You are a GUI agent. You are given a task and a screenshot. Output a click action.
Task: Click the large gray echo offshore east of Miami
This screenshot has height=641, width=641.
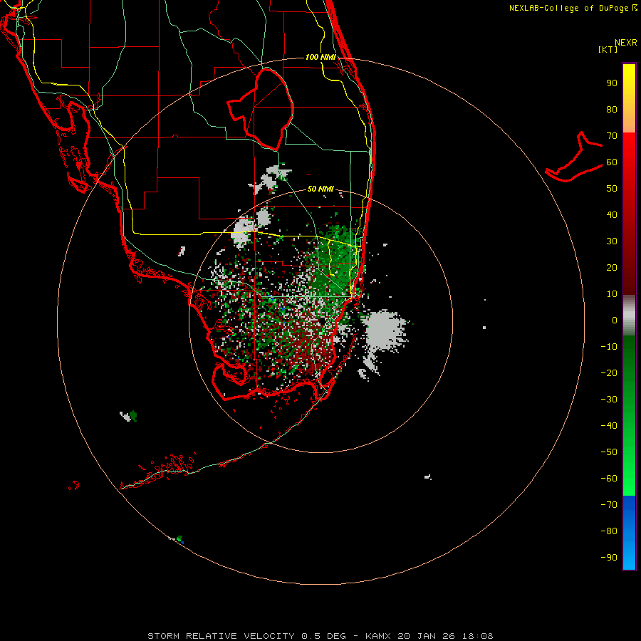pos(383,329)
